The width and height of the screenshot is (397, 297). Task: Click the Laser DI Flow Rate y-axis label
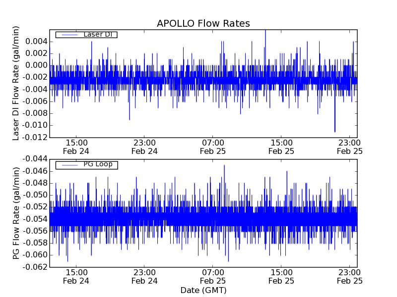tap(16, 84)
